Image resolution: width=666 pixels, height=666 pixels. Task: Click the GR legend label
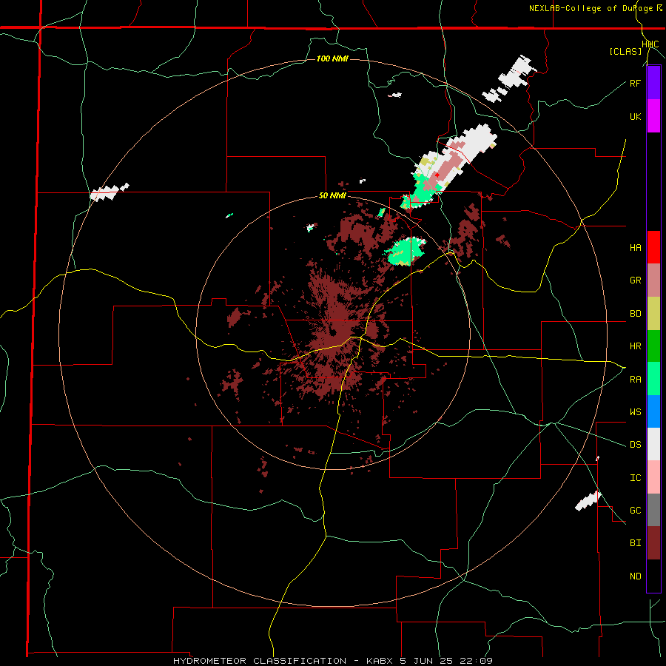click(635, 280)
